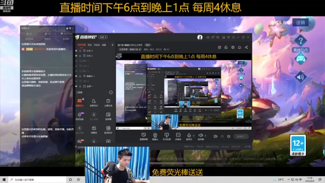Click the 注销 button in the game
Screen dimensions: 325x183
click(300, 22)
